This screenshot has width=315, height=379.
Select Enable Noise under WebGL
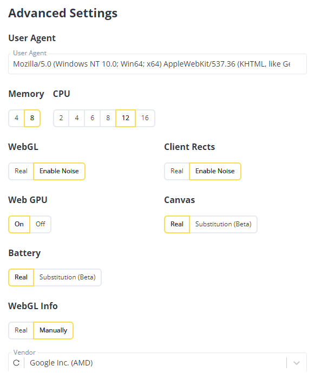59,171
